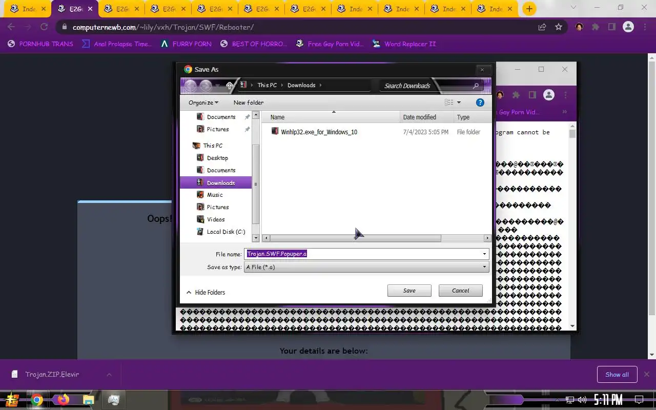
Task: Open the profile icon in background Chrome window
Action: pos(549,95)
